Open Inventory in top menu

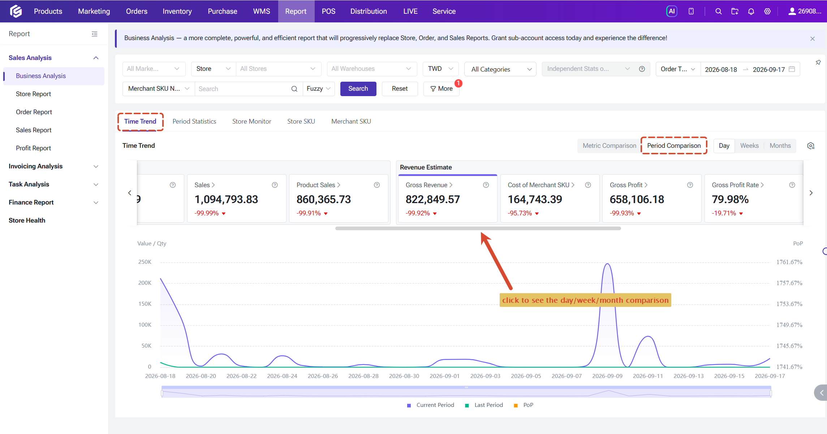[177, 11]
